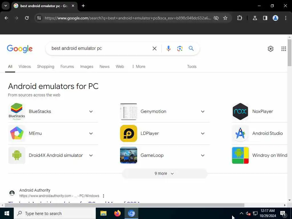Open the Windows notification center
Viewport: 292px width, 219px height.
click(283, 213)
